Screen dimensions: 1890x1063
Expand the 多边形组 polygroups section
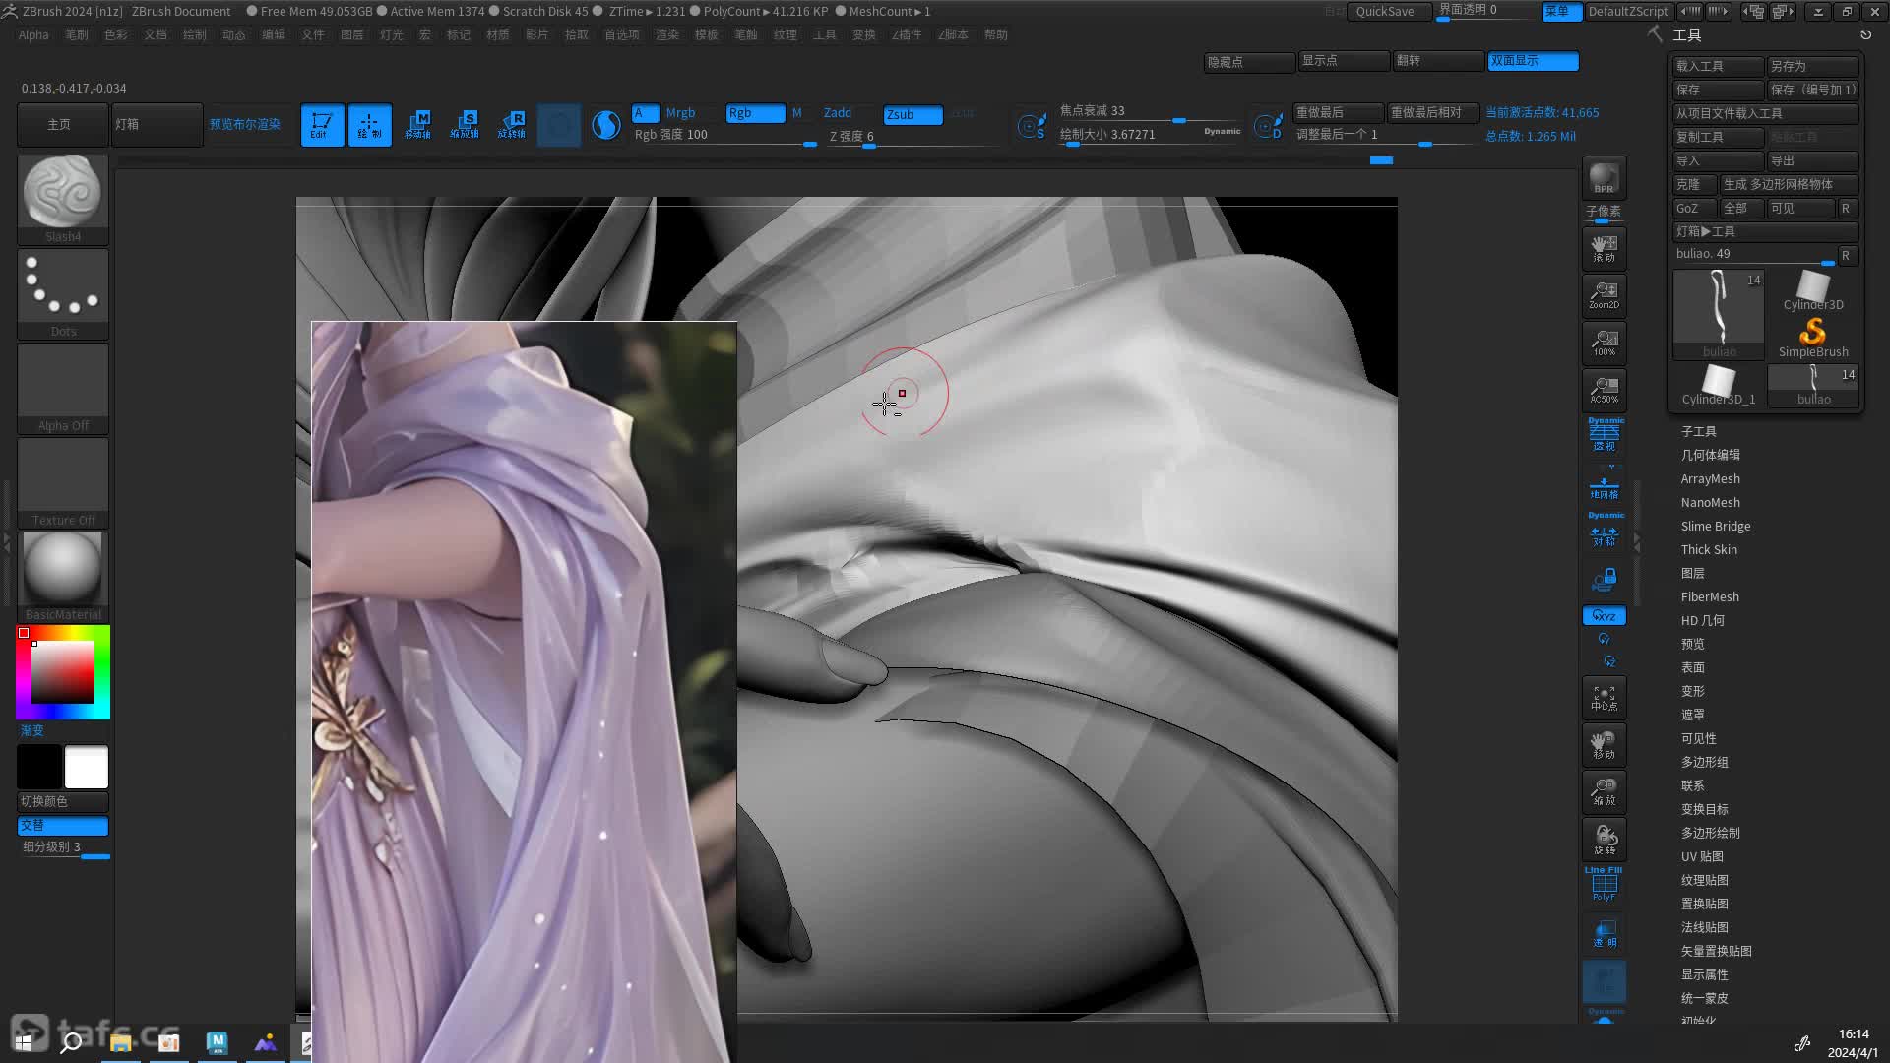1705,763
